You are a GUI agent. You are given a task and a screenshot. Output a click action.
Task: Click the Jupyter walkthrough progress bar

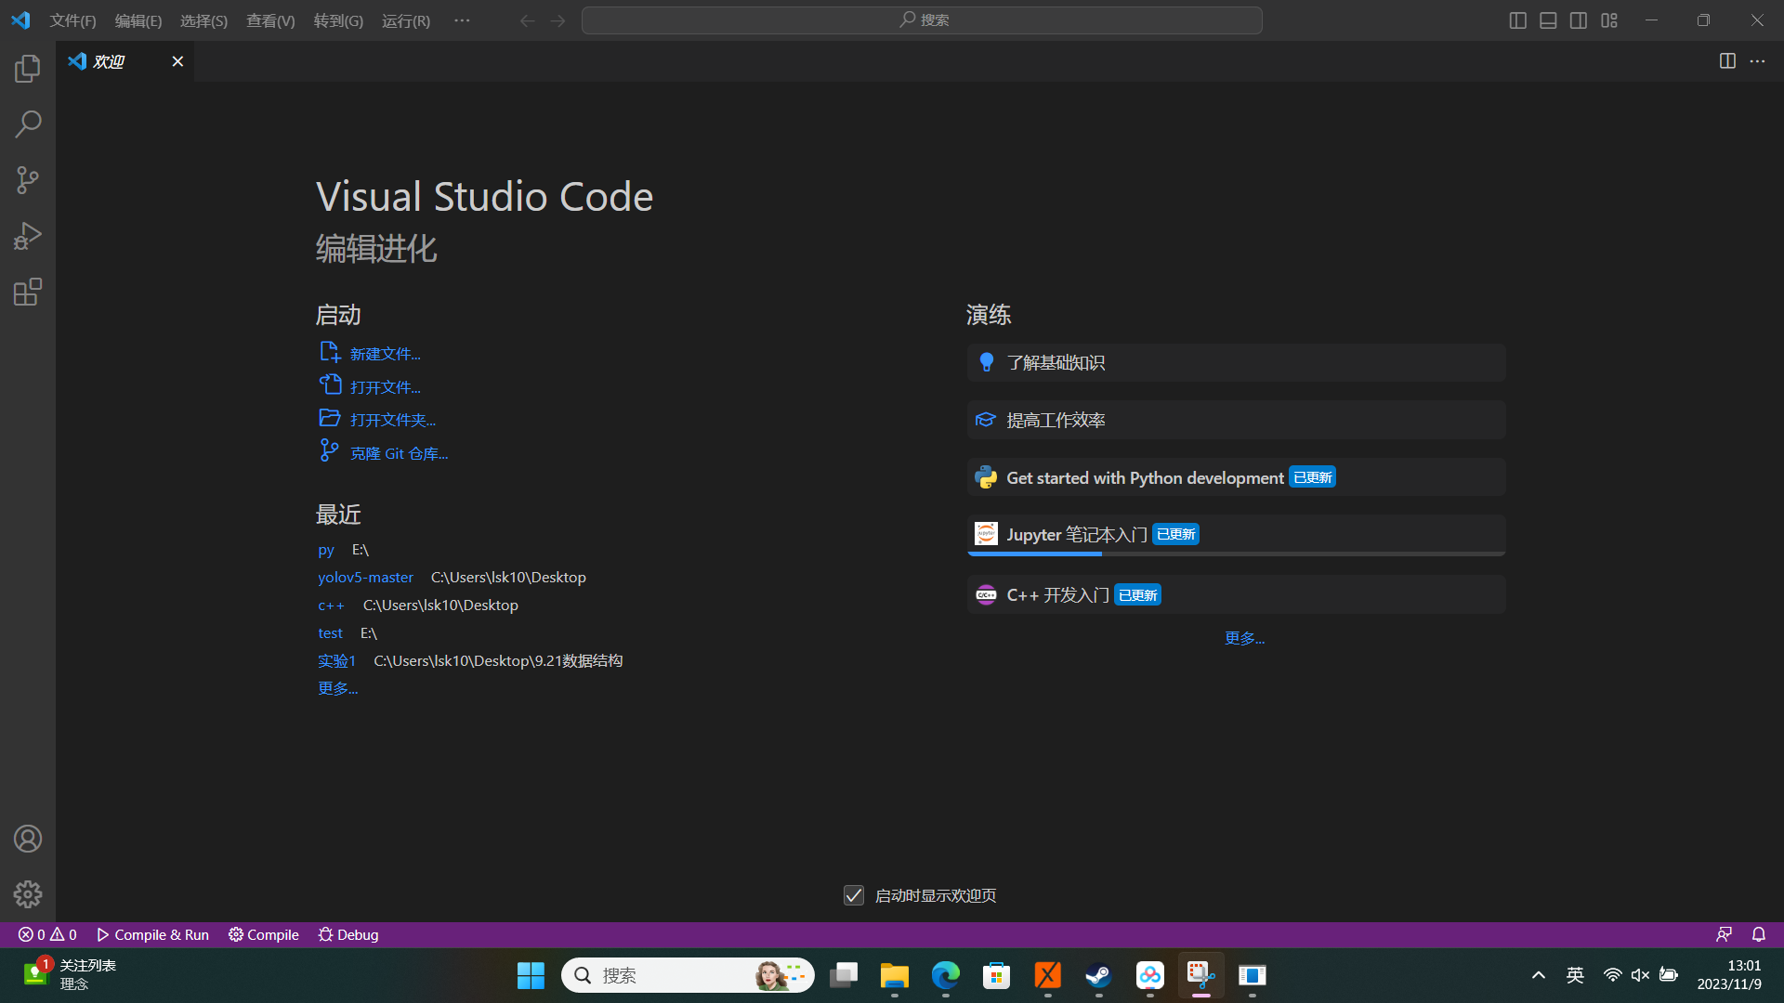tap(1236, 554)
